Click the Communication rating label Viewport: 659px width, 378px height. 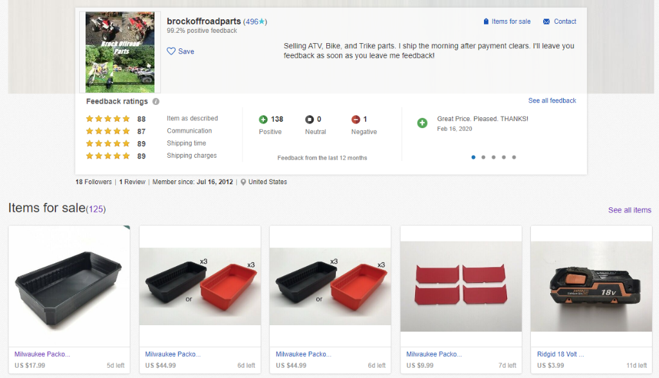click(189, 131)
